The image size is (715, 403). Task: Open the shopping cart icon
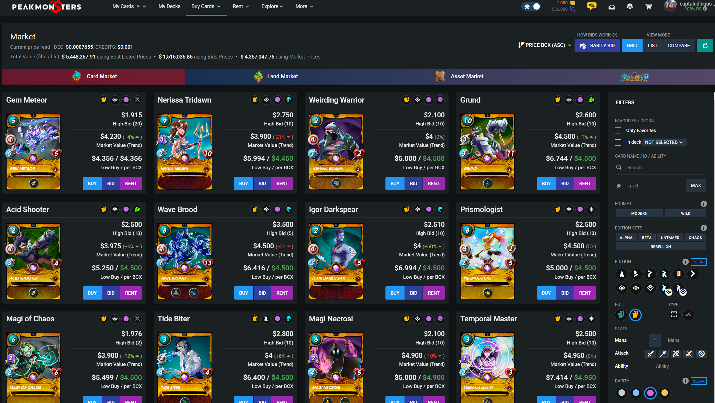(x=649, y=6)
